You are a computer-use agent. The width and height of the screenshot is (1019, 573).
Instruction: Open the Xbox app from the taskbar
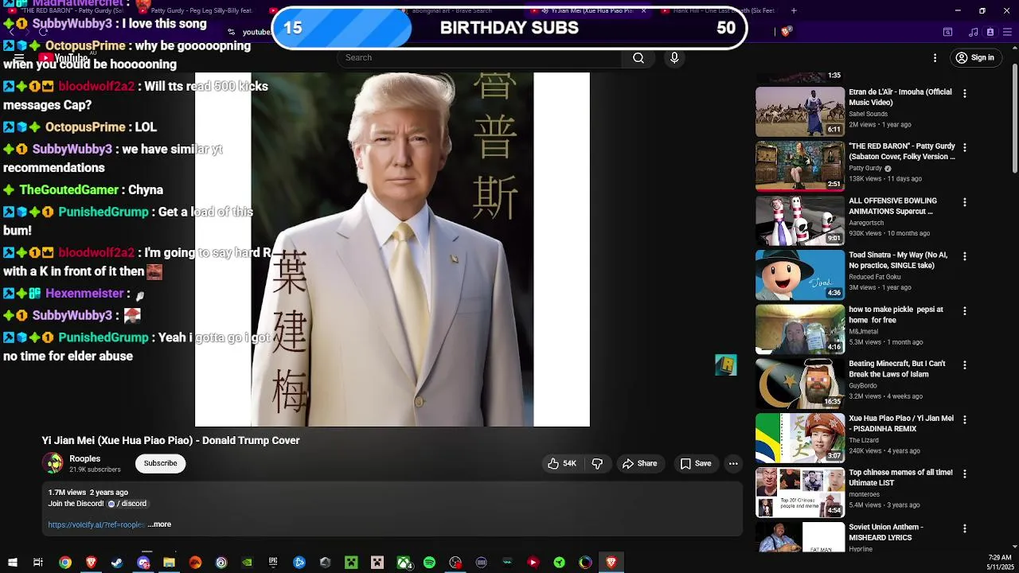404,563
